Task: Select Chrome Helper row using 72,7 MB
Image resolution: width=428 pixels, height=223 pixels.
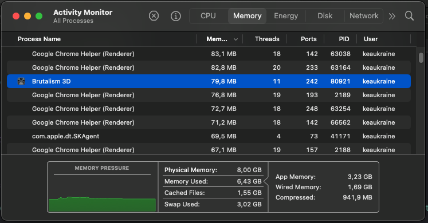Action: click(x=209, y=109)
